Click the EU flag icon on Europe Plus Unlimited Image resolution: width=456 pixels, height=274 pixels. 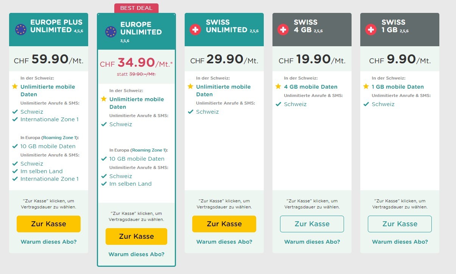coord(20,30)
